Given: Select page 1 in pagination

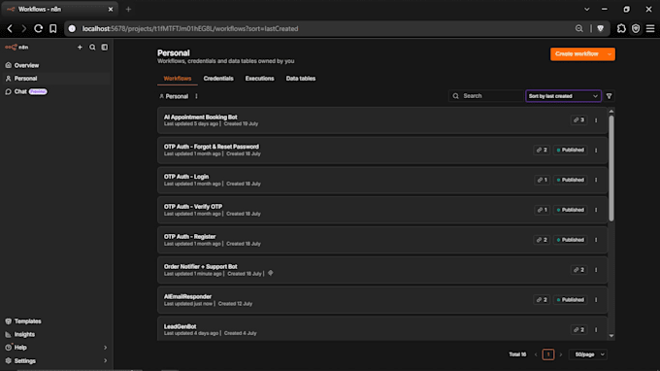Looking at the screenshot, I should coord(548,354).
